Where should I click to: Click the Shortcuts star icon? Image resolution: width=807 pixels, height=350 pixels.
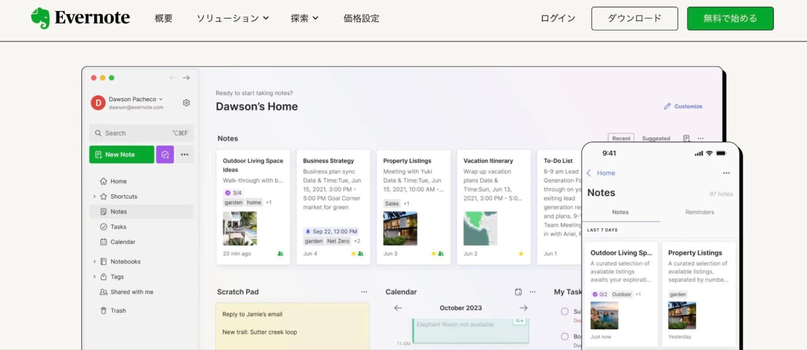coord(103,196)
